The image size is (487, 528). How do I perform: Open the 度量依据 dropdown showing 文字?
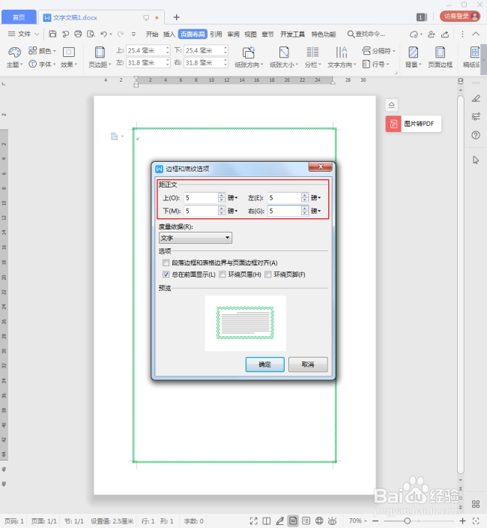click(x=195, y=238)
